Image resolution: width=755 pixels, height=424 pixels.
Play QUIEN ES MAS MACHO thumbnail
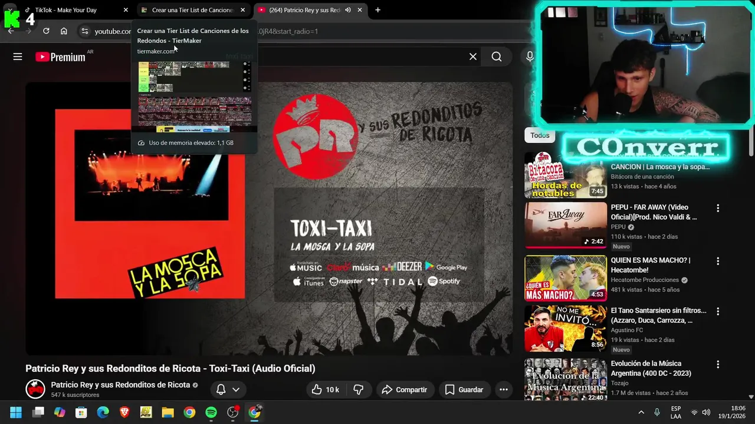pos(565,278)
